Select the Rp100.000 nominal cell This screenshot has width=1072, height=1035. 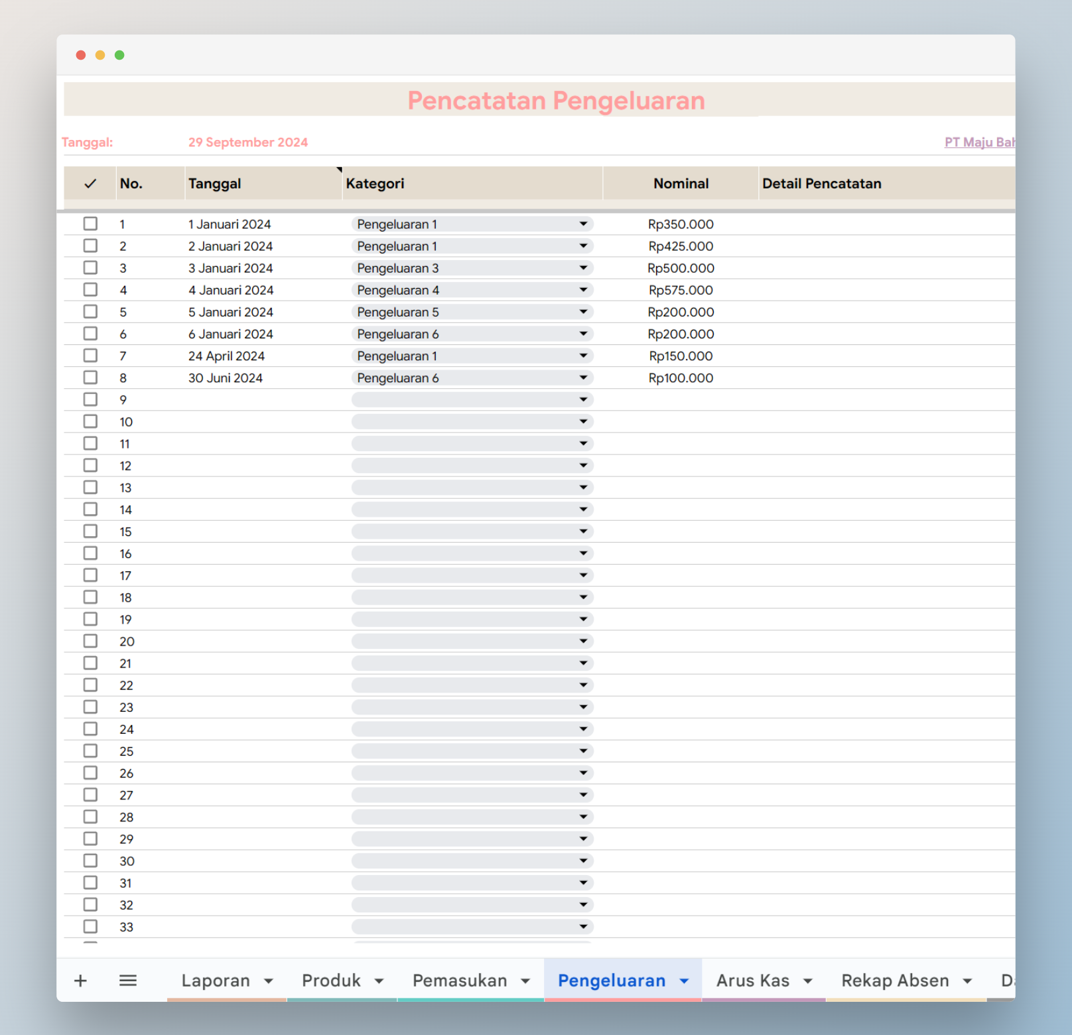[681, 378]
